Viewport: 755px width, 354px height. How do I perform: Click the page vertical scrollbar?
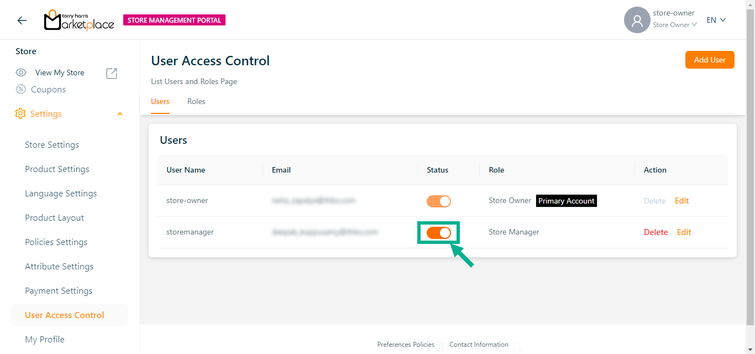(750, 166)
